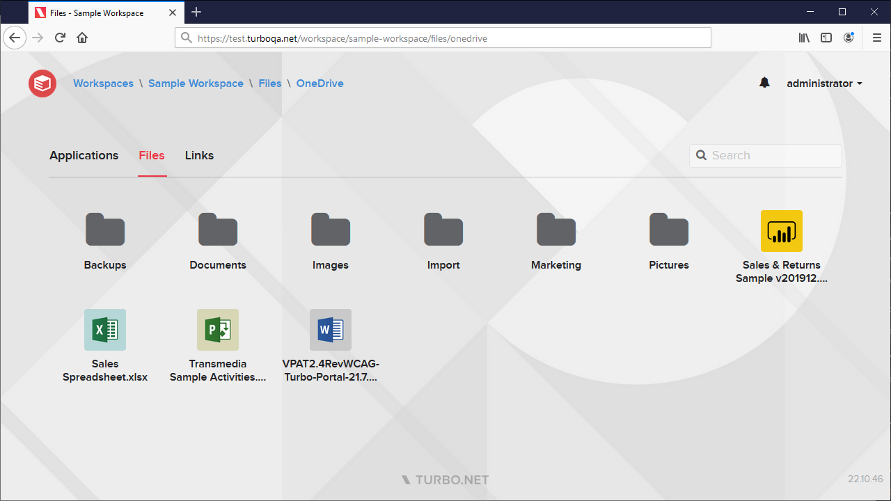Open the notification bell

click(x=764, y=83)
